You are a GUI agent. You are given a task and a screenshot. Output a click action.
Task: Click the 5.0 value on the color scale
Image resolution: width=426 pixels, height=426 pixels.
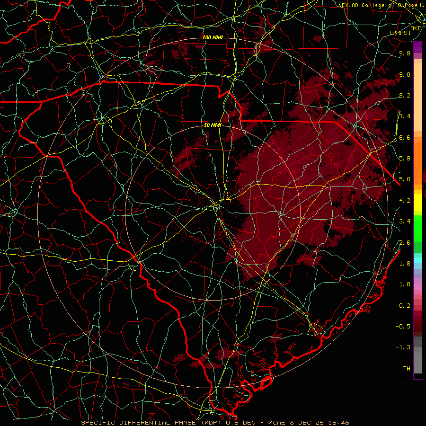coord(405,179)
